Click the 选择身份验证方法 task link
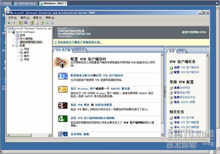Image resolution: width=220 pixels, height=154 pixels. click(x=185, y=97)
